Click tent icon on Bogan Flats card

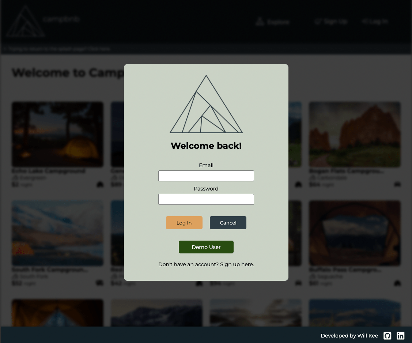397,184
